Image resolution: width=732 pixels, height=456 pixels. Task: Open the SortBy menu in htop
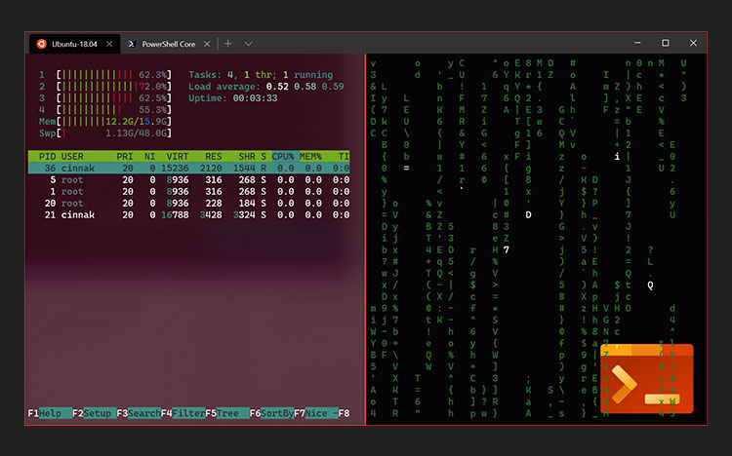click(277, 413)
